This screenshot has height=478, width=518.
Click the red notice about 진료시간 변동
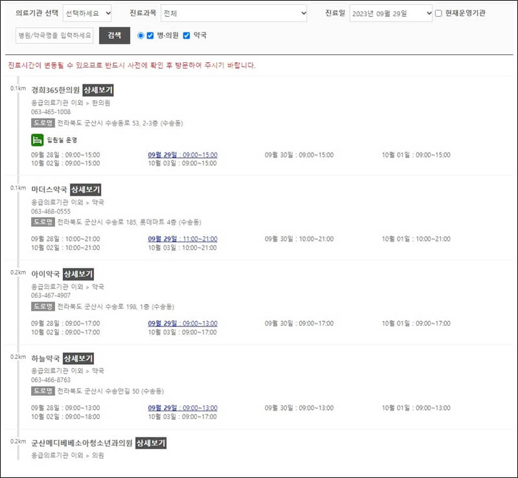pos(132,65)
